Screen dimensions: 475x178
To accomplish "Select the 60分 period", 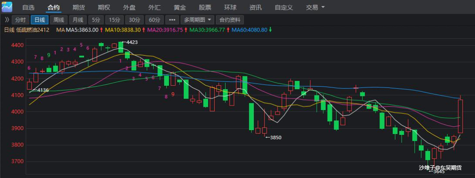I will click(x=154, y=20).
